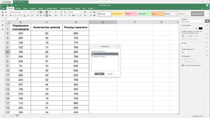The image size is (210, 118).
Task: Click the clear eraser icon
Action: coord(91,12)
